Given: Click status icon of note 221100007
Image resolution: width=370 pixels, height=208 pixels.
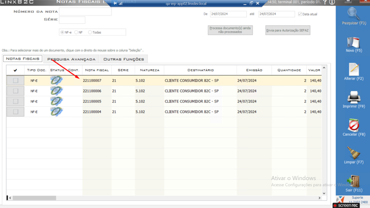Looking at the screenshot, I should coord(57,80).
